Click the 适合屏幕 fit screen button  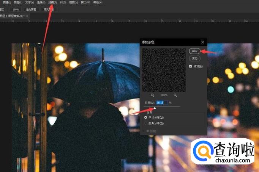point(31,9)
